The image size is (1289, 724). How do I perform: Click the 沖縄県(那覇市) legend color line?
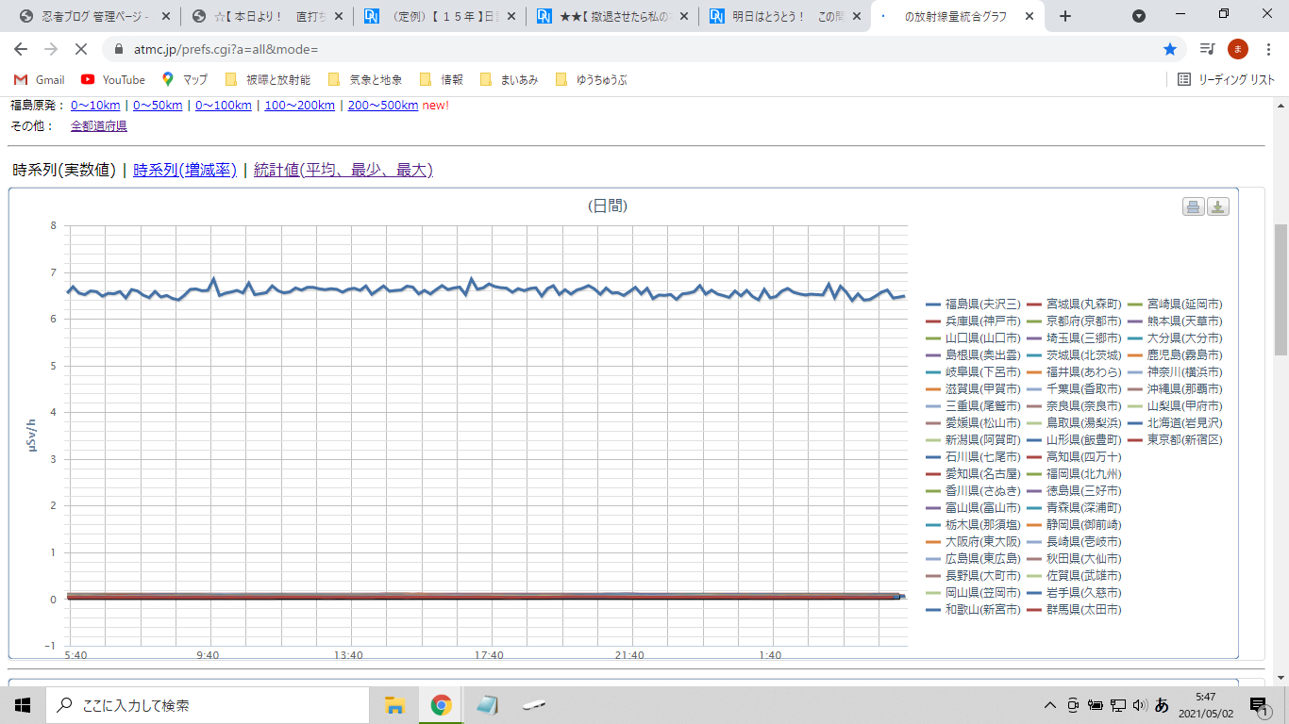(1135, 389)
